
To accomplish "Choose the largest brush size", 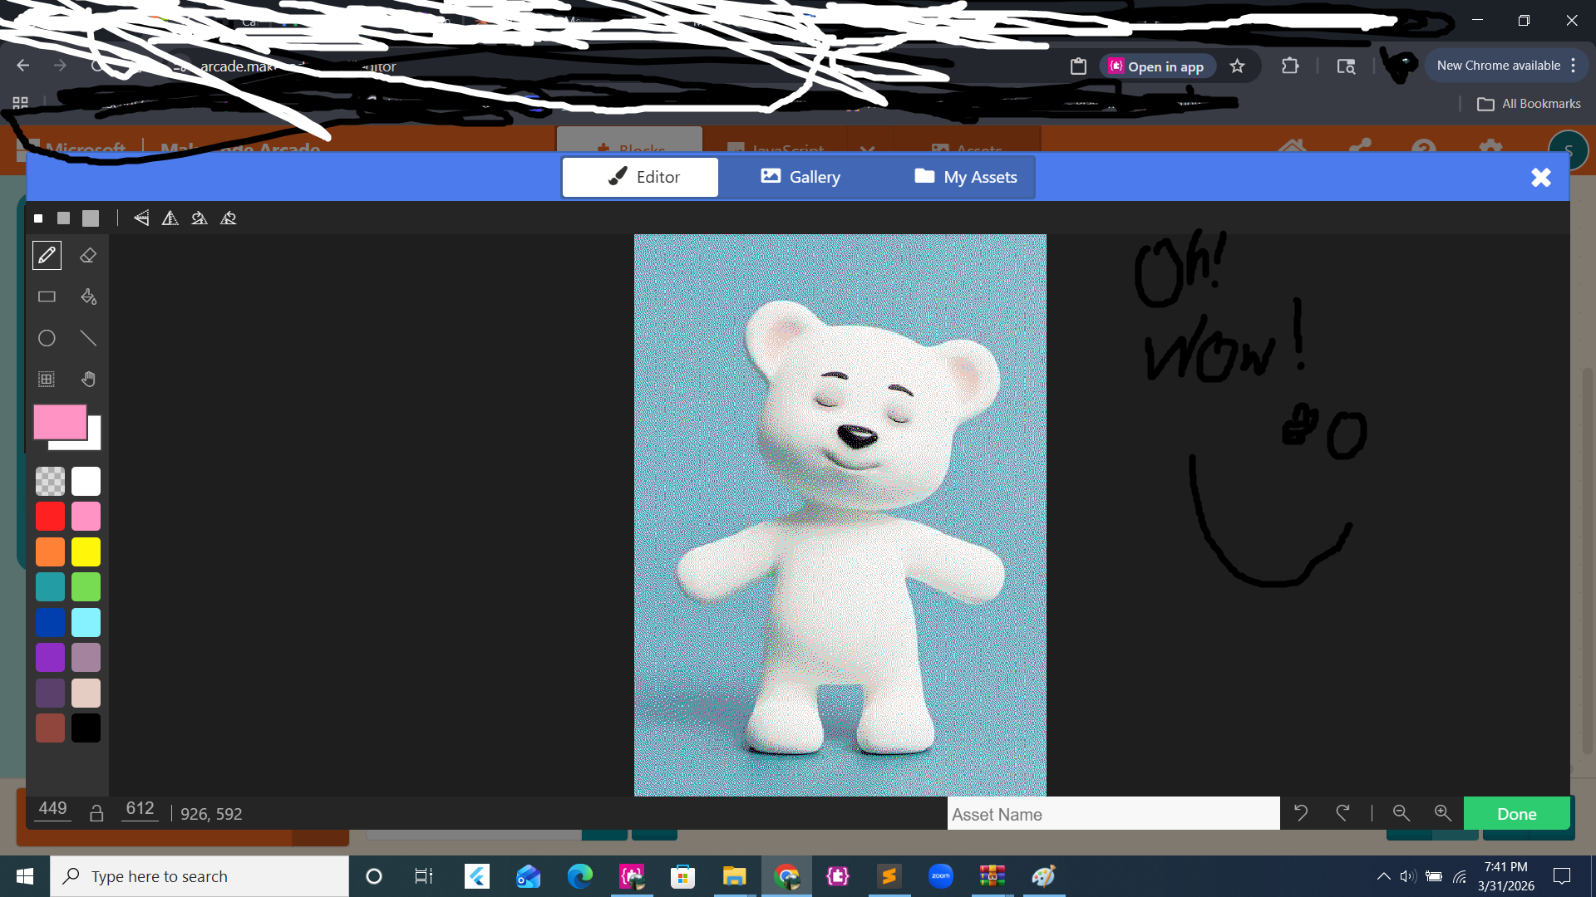I will pyautogui.click(x=91, y=218).
